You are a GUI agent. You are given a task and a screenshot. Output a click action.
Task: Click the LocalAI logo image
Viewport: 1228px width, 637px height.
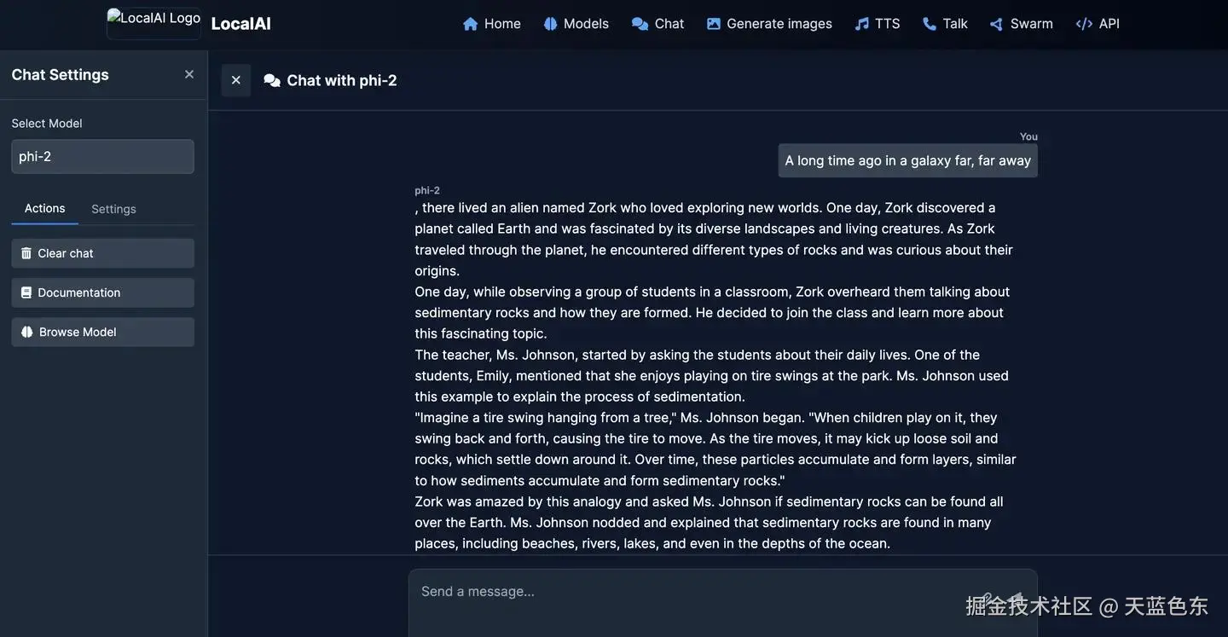click(x=153, y=23)
